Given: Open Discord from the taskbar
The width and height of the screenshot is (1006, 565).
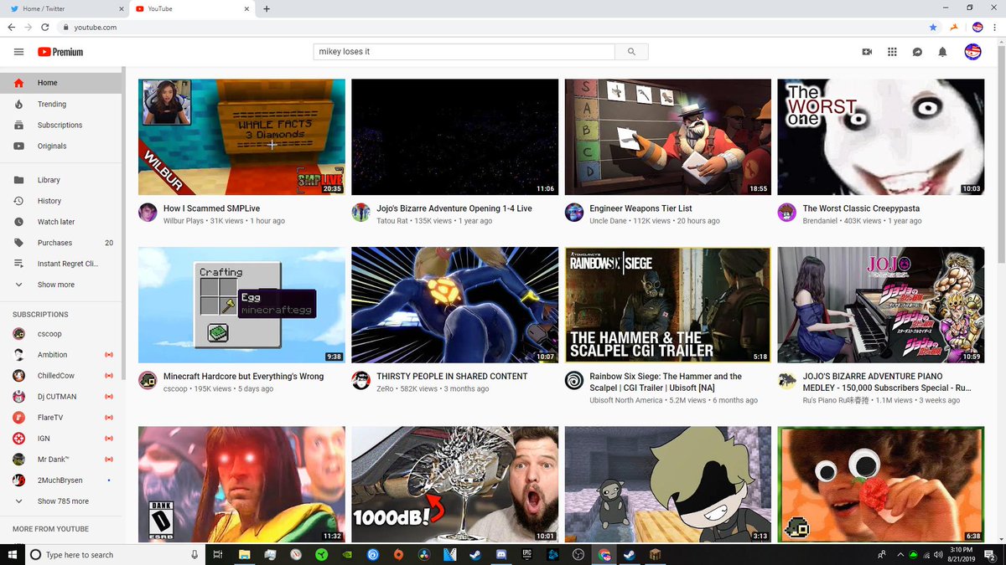Looking at the screenshot, I should pyautogui.click(x=500, y=554).
